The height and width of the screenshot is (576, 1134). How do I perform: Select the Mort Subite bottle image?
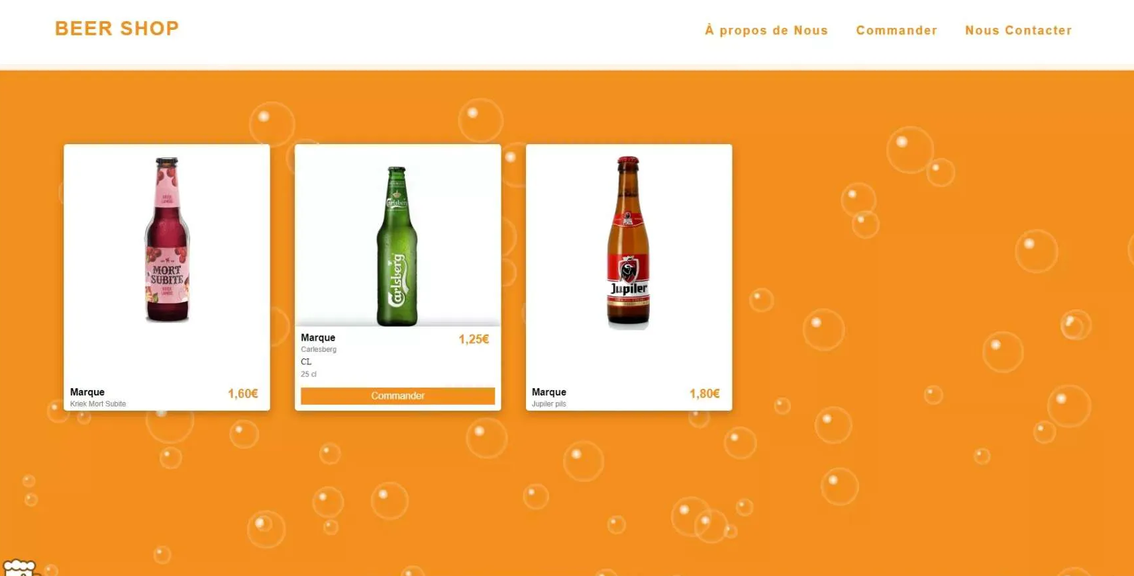click(x=167, y=239)
